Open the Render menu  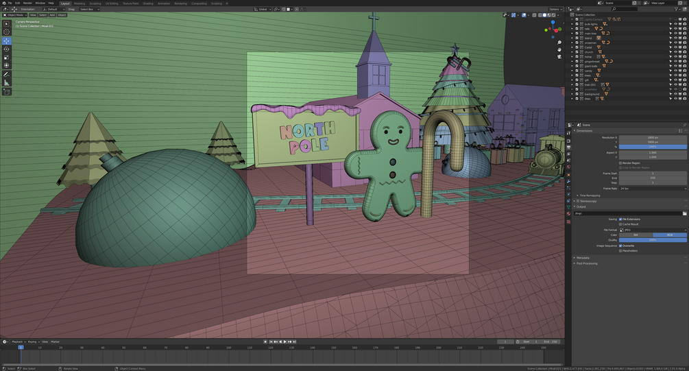(27, 3)
